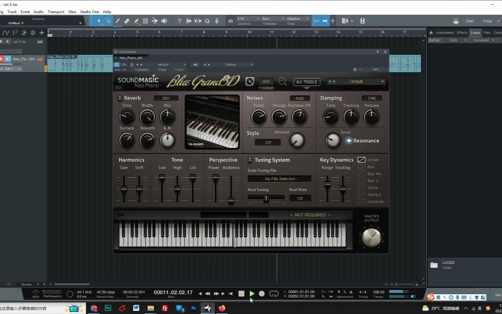Select the Mute tool
This screenshot has width=502, height=314.
145,21
